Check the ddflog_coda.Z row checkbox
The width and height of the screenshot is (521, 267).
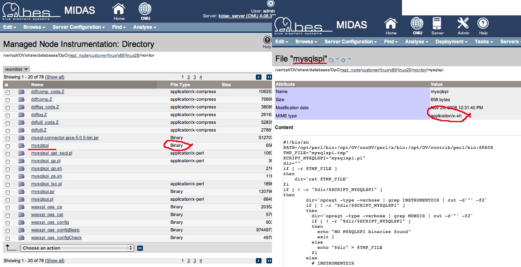[7, 108]
